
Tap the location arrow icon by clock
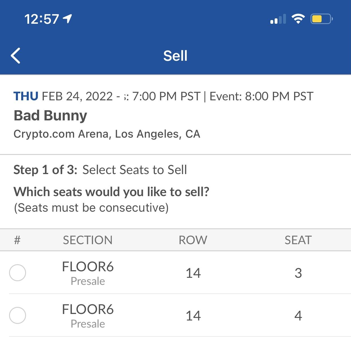click(67, 19)
